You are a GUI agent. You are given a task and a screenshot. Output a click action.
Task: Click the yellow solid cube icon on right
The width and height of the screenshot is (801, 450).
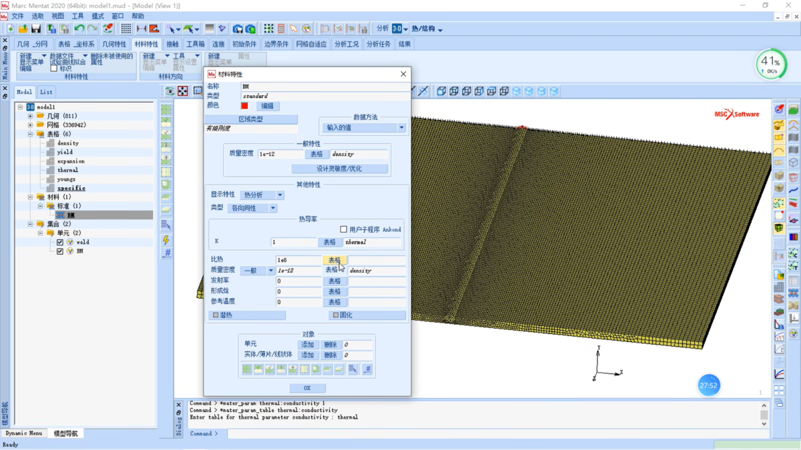coord(779,228)
